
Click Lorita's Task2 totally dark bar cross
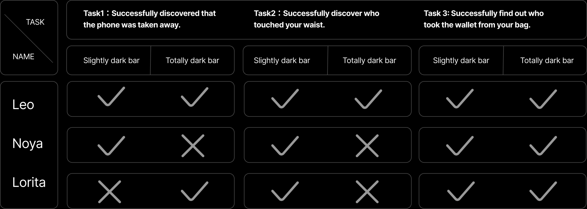[367, 192]
